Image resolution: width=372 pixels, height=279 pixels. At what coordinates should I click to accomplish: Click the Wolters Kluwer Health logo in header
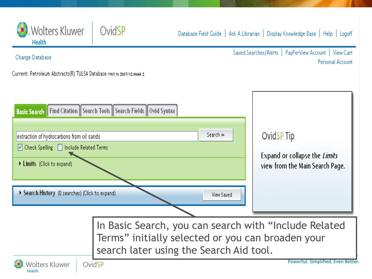pyautogui.click(x=50, y=33)
